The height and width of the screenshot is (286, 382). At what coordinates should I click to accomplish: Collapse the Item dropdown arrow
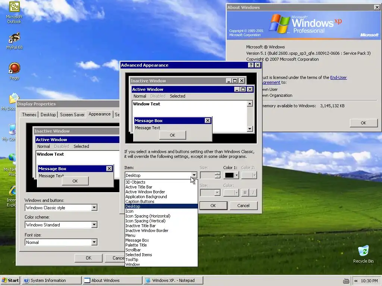(x=194, y=175)
